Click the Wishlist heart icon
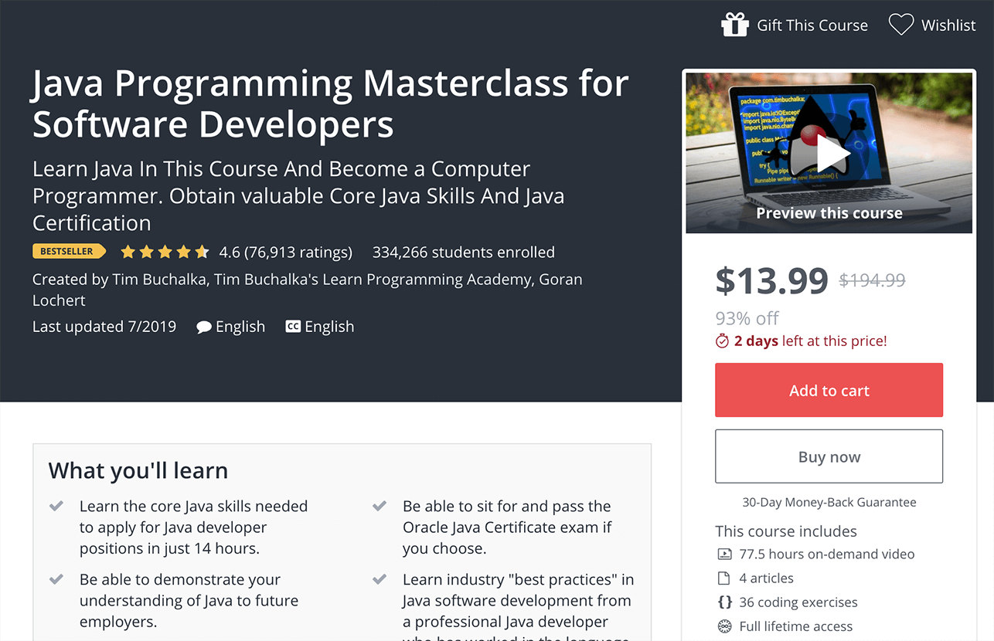The width and height of the screenshot is (994, 641). coord(900,25)
